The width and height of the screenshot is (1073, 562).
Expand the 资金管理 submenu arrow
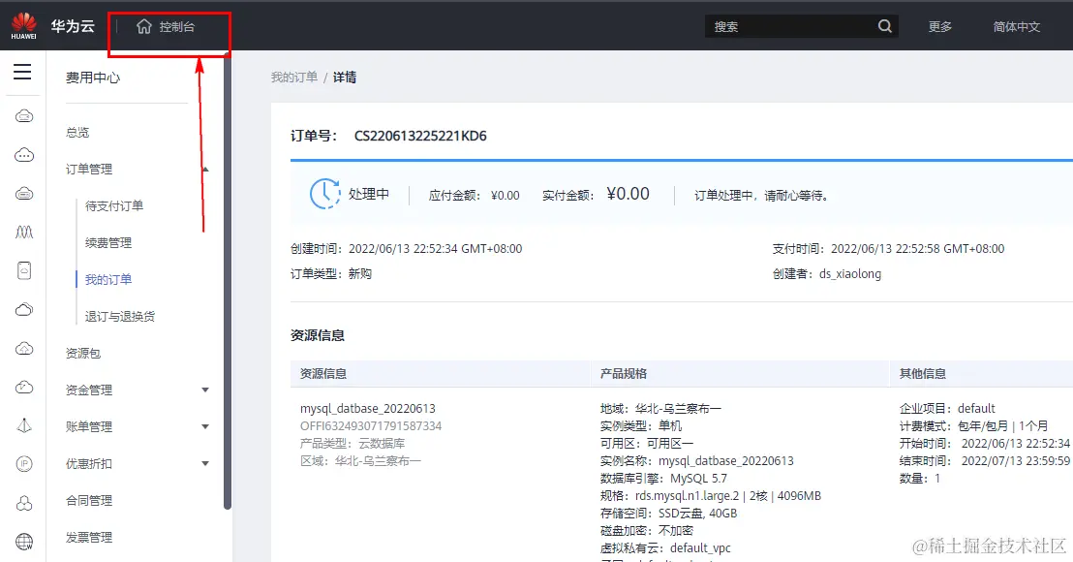[205, 390]
